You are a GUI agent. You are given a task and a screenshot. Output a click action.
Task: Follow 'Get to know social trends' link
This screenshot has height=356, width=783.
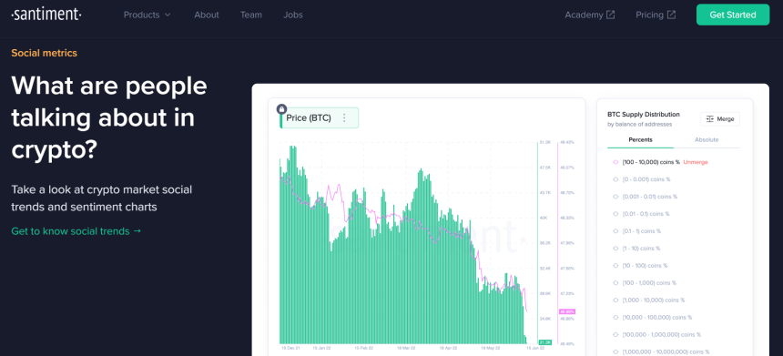76,231
